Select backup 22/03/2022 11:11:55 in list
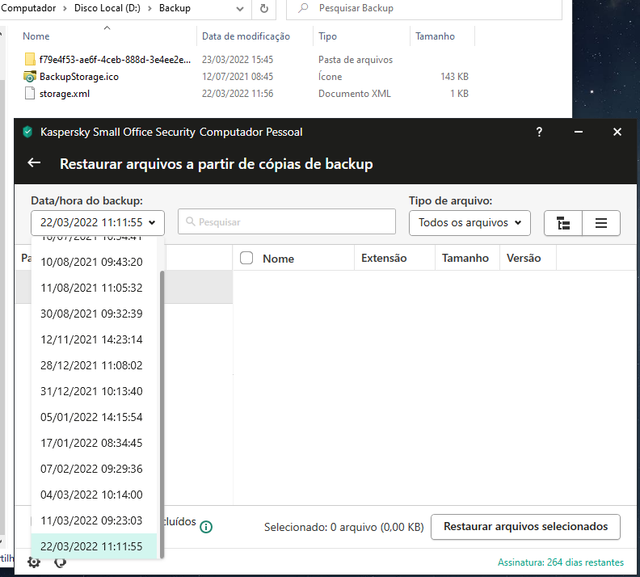The image size is (640, 577). pos(94,546)
